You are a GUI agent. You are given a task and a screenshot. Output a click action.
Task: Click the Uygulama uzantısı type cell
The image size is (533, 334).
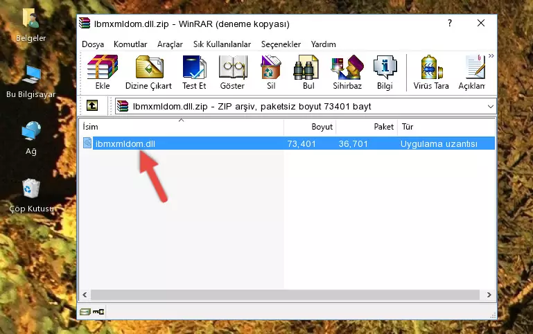click(x=439, y=143)
